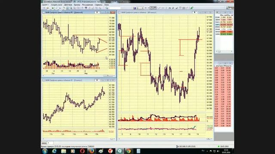
Task: Open Yandex browser from taskbar
Action: tap(110, 151)
